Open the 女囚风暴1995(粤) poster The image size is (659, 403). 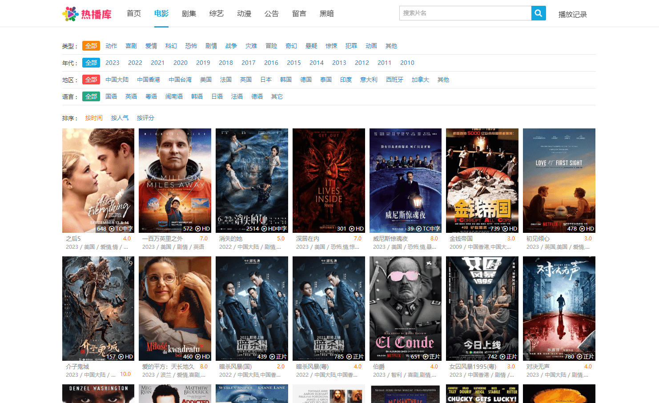(x=482, y=308)
